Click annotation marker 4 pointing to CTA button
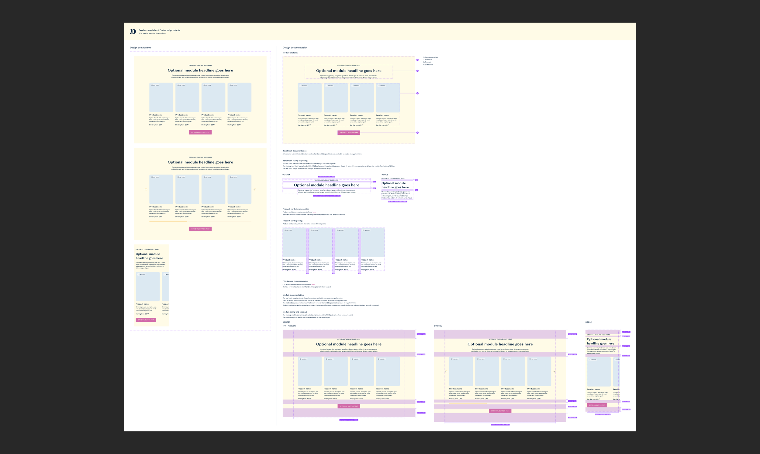 [417, 133]
